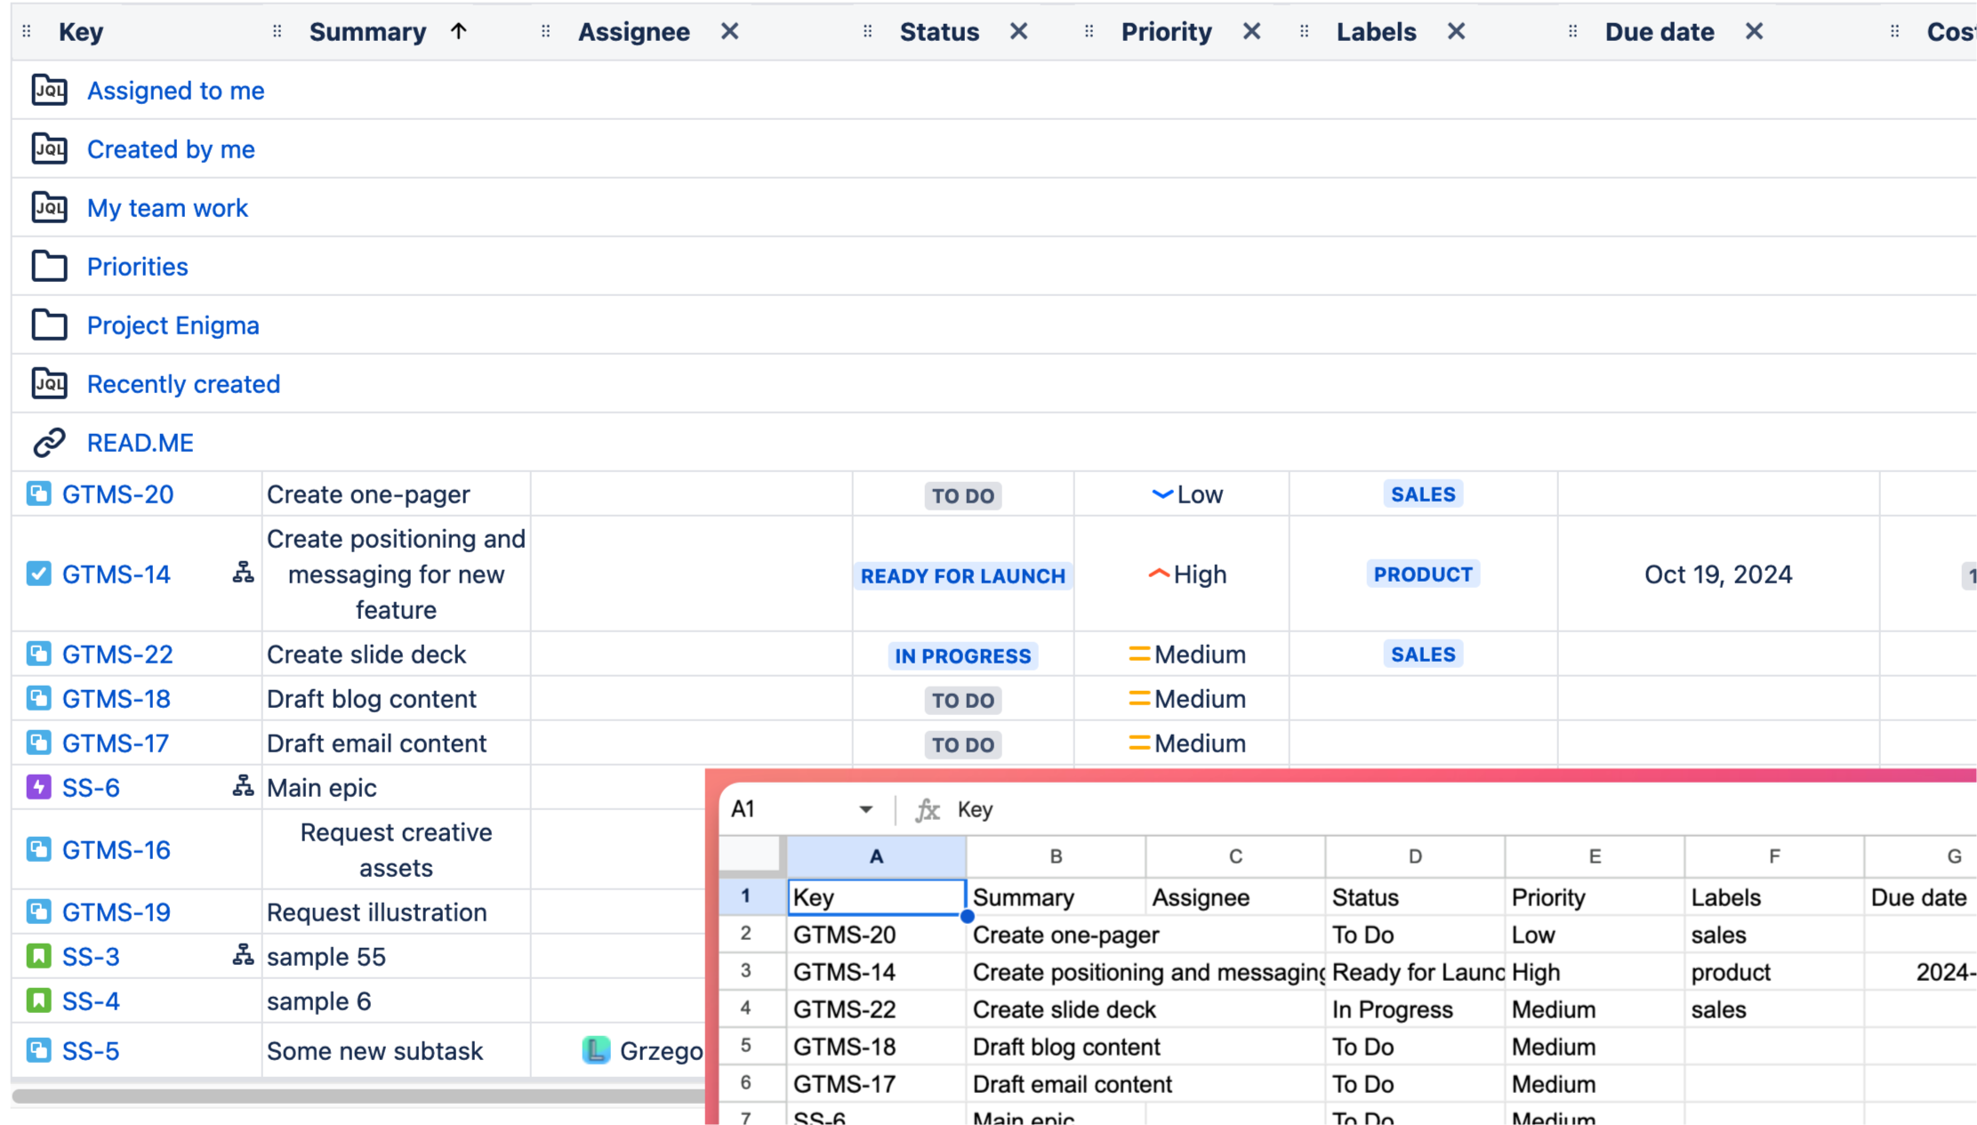Click the purple epic icon for SS-6
1977x1125 pixels.
pyautogui.click(x=38, y=787)
